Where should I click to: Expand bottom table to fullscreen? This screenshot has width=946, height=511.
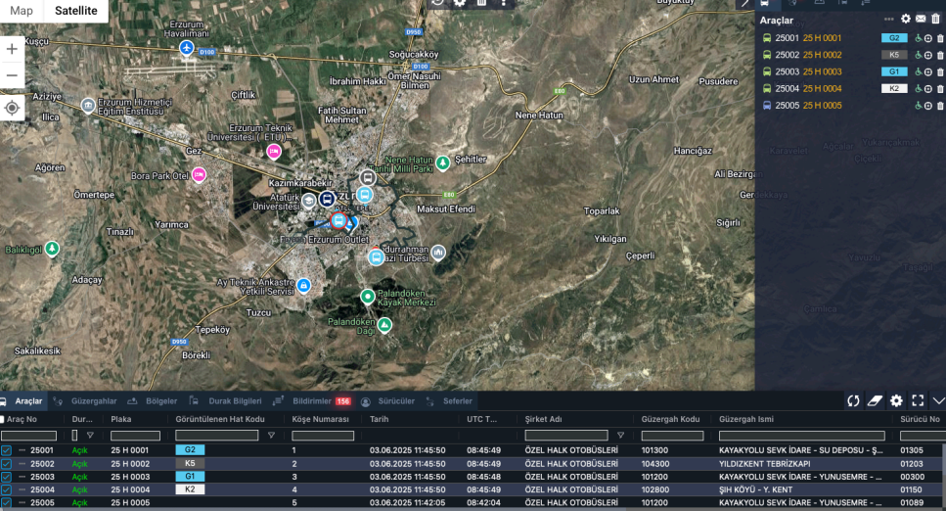pos(918,400)
